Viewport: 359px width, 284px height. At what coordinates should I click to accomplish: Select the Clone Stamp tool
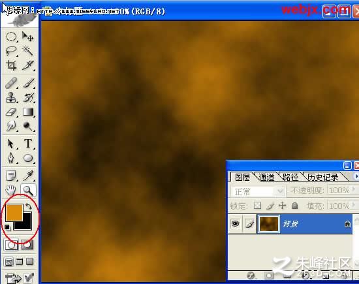click(x=11, y=97)
